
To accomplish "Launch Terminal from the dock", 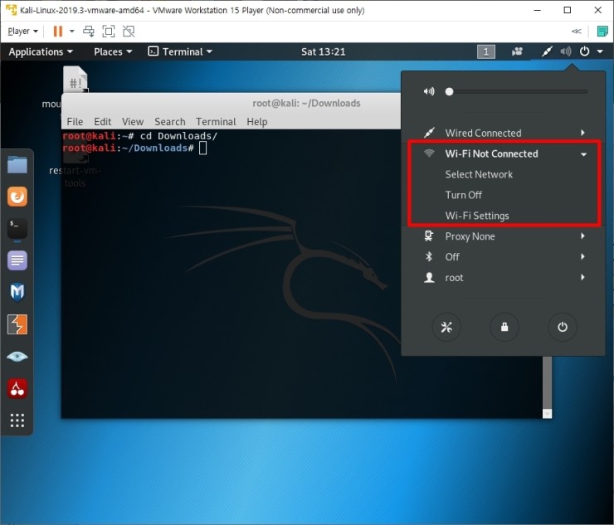I will [17, 229].
